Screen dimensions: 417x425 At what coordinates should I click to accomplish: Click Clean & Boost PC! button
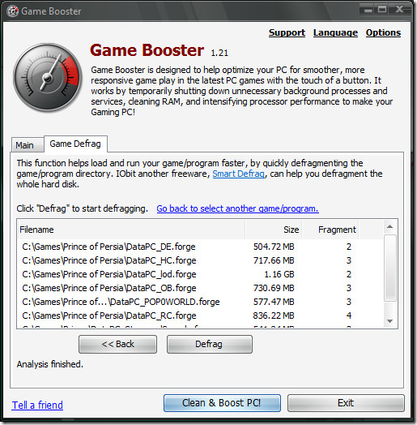(x=222, y=403)
